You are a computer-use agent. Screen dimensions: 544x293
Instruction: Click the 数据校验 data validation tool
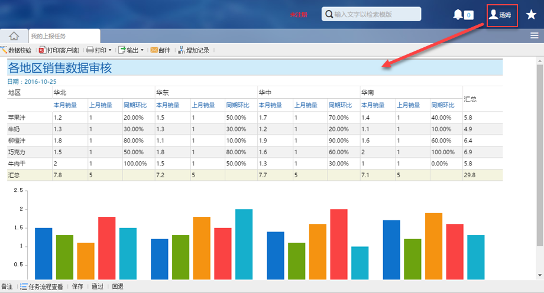(18, 50)
